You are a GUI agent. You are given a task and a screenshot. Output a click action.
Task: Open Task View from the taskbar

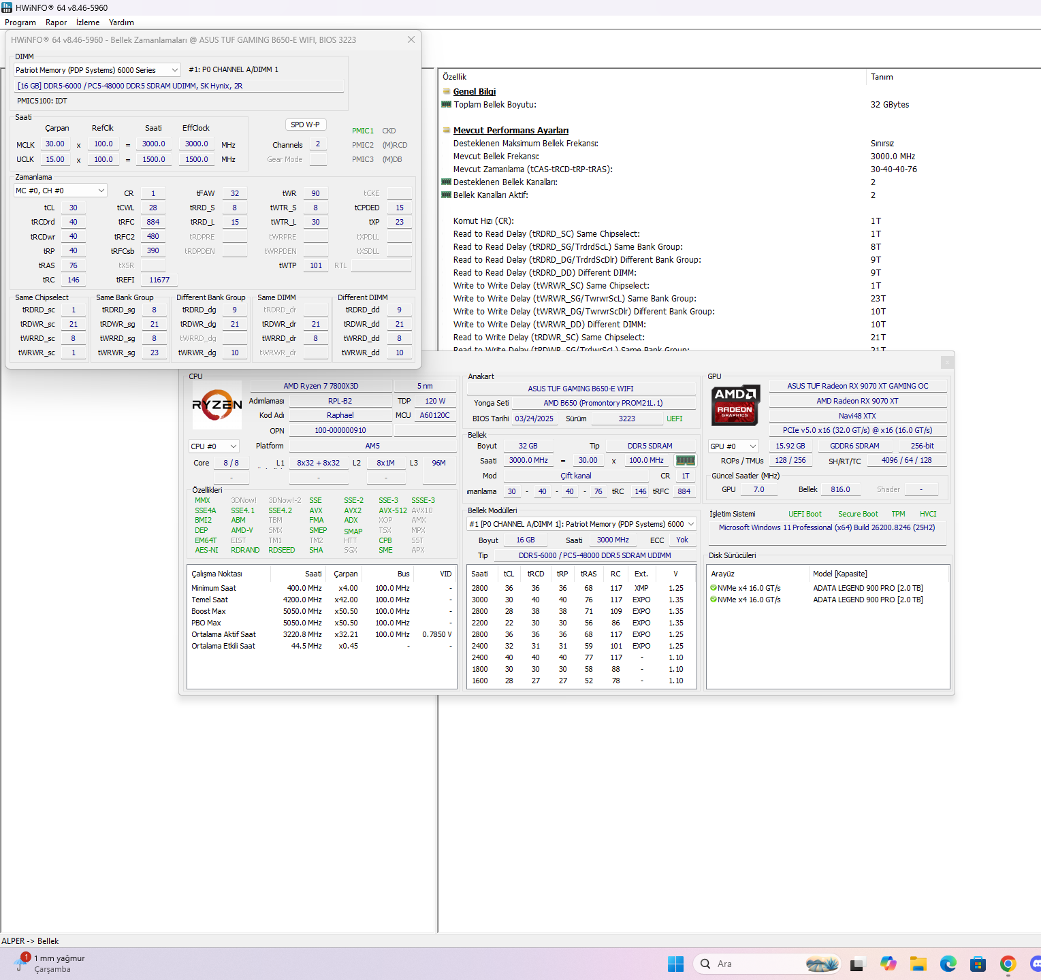coord(856,964)
